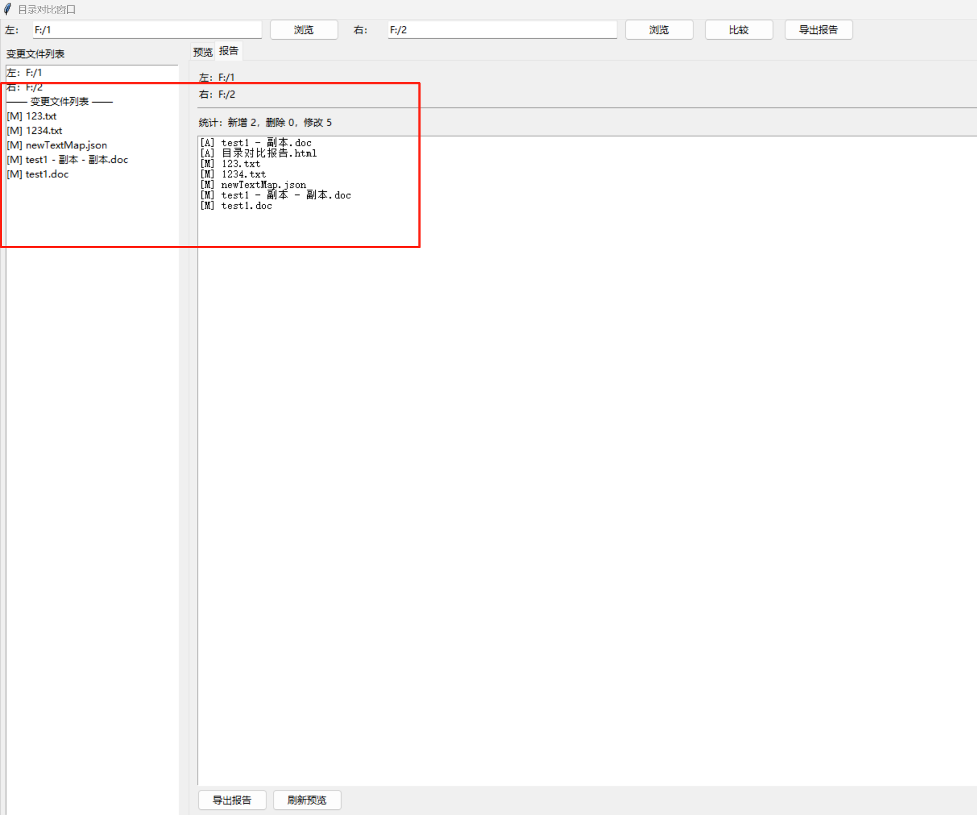This screenshot has height=815, width=977.
Task: Click the [A] test1 - 副本.doc line in report
Action: click(x=256, y=143)
